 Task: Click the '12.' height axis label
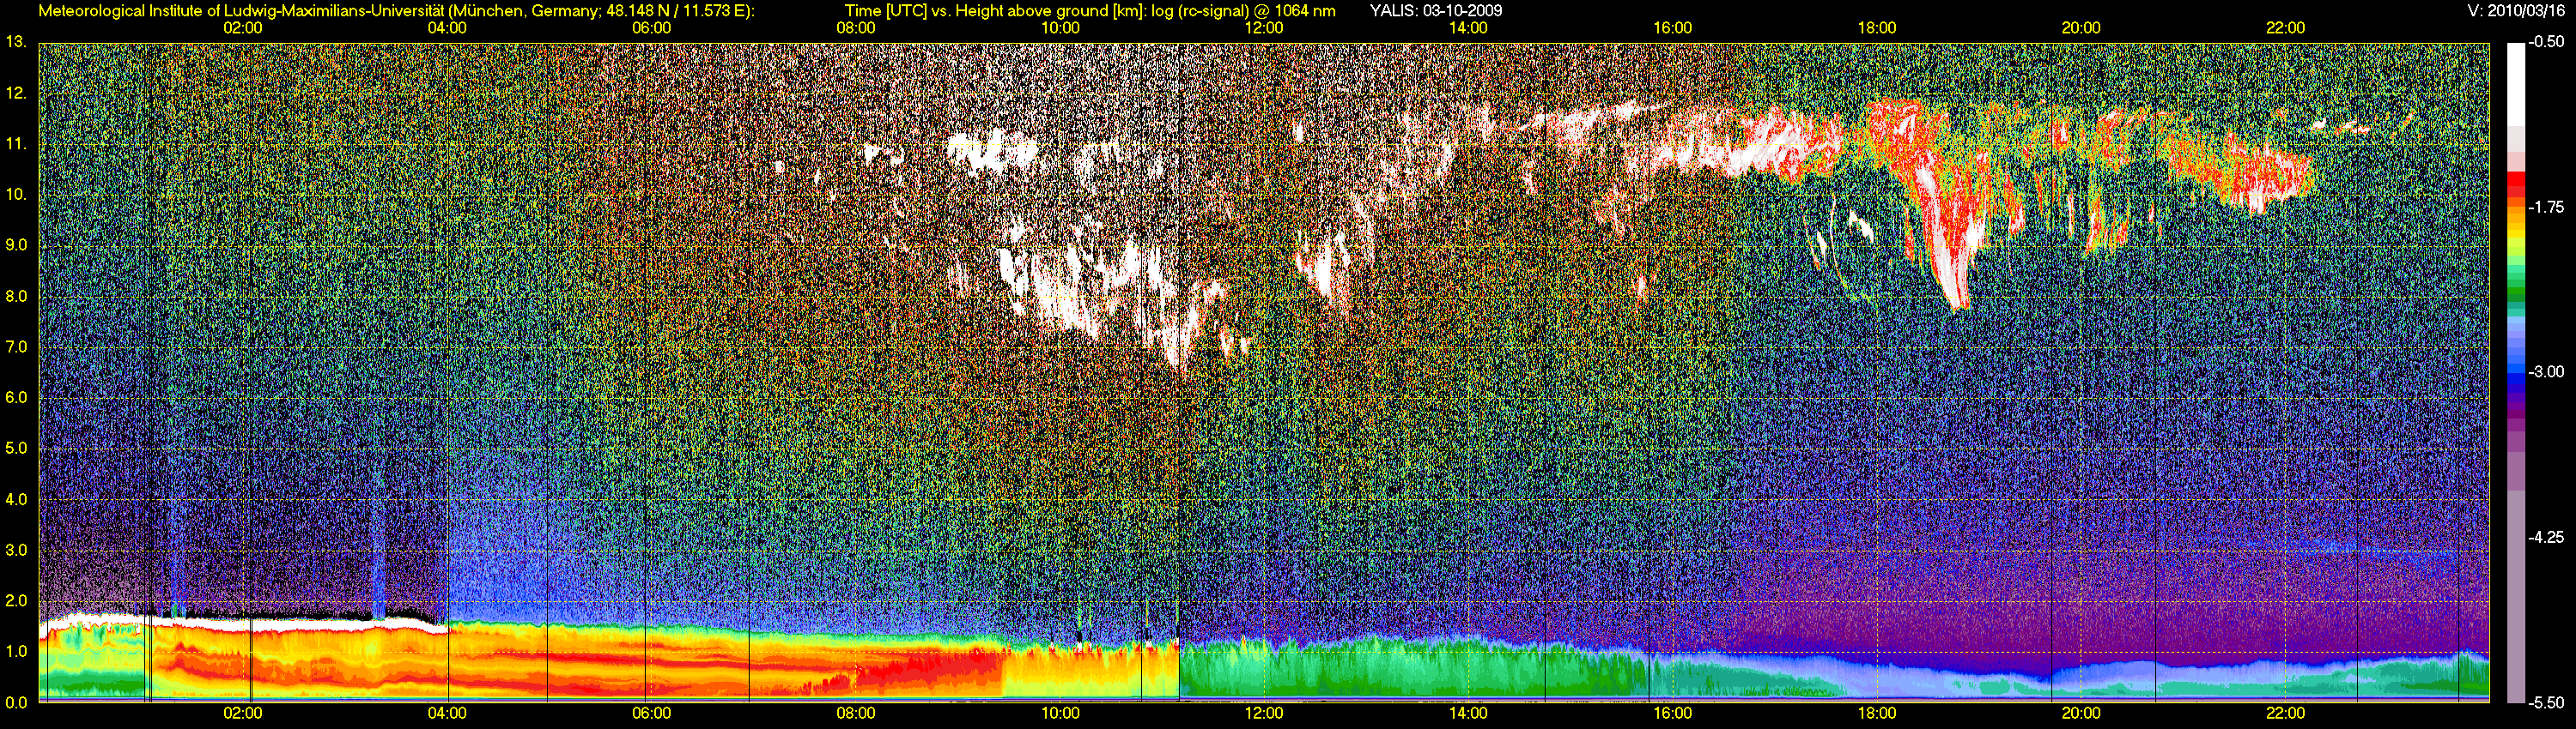(x=15, y=93)
